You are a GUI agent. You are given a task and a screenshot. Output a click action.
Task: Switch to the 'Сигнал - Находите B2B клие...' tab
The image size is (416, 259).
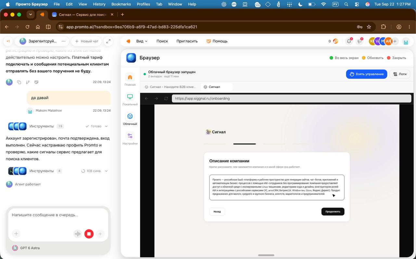tap(170, 87)
